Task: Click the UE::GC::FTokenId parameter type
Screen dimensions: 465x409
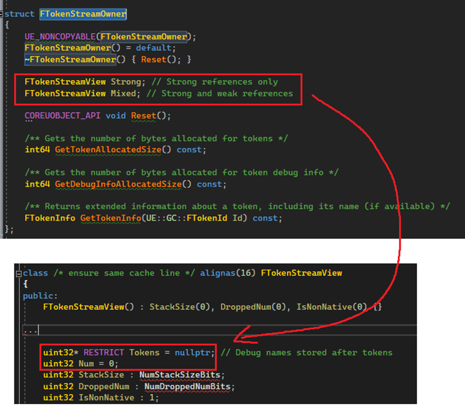Action: pos(187,218)
